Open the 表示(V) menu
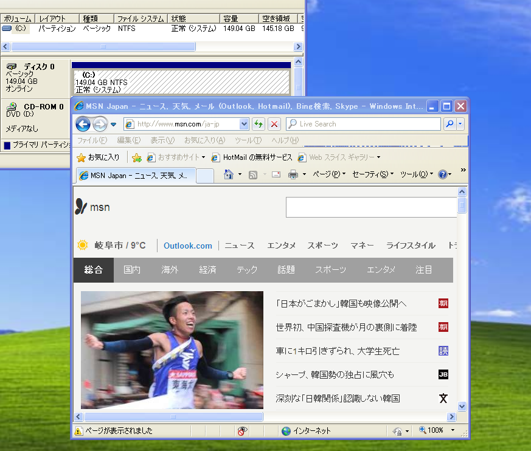Viewport: 531px width, 451px height. coord(162,140)
